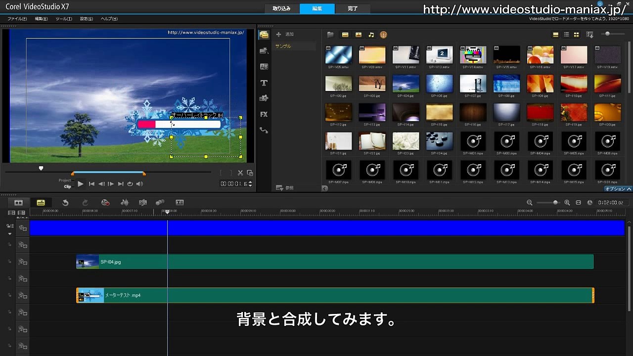This screenshot has height=356, width=633.
Task: Toggle track button for SP-I04.jpg row
Action: click(x=23, y=262)
